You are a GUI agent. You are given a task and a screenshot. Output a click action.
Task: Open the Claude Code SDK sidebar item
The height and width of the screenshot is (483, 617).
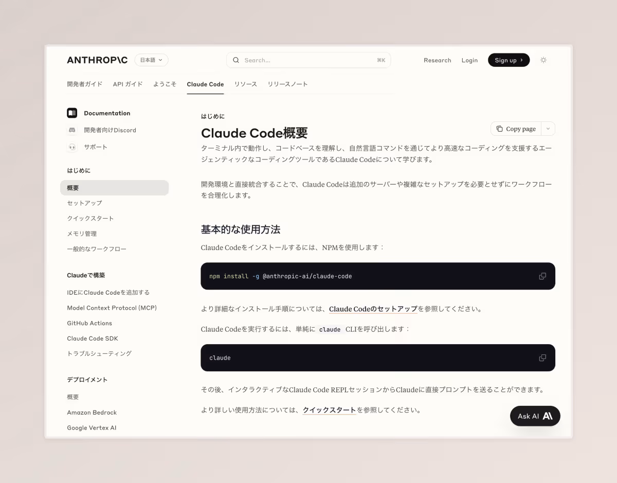pos(93,338)
